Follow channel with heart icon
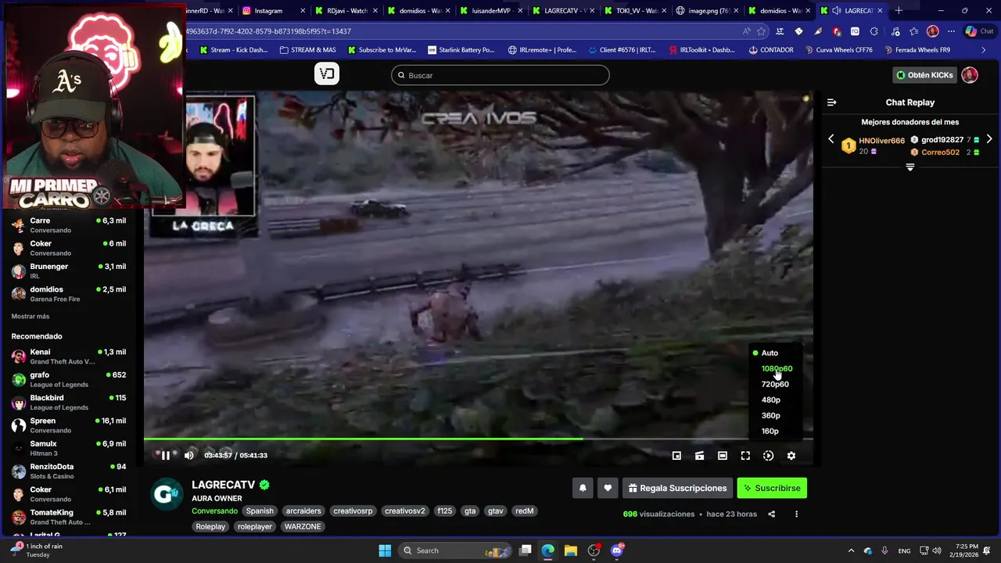The image size is (1001, 563). 608,488
